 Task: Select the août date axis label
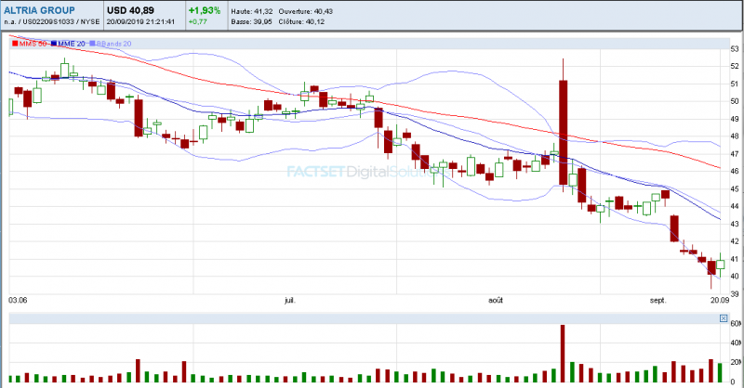[496, 301]
